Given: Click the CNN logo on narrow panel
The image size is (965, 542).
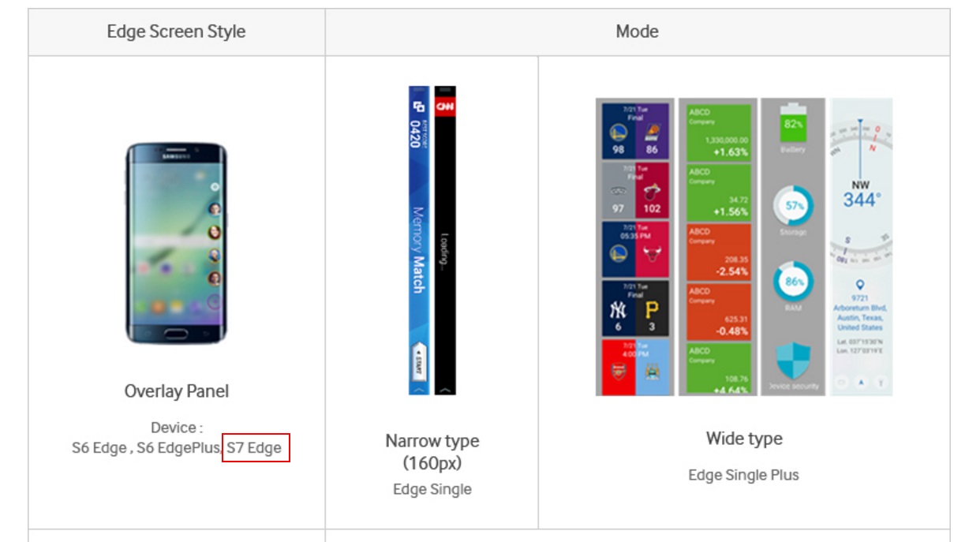Looking at the screenshot, I should 446,107.
